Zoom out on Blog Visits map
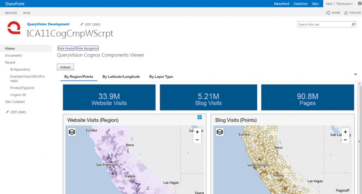362x194 pixels. point(345,140)
